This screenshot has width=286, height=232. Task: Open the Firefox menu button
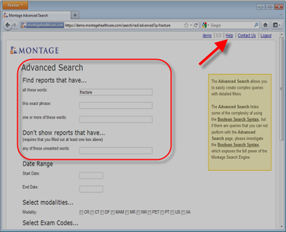coord(15,5)
